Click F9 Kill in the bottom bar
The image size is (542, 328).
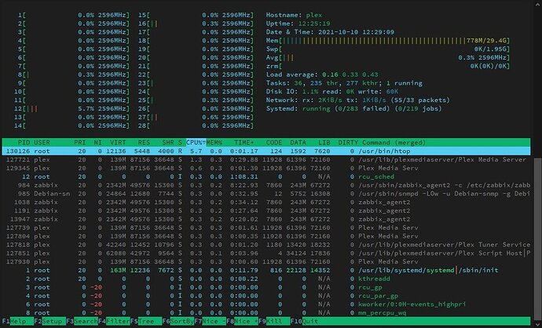coord(274,321)
